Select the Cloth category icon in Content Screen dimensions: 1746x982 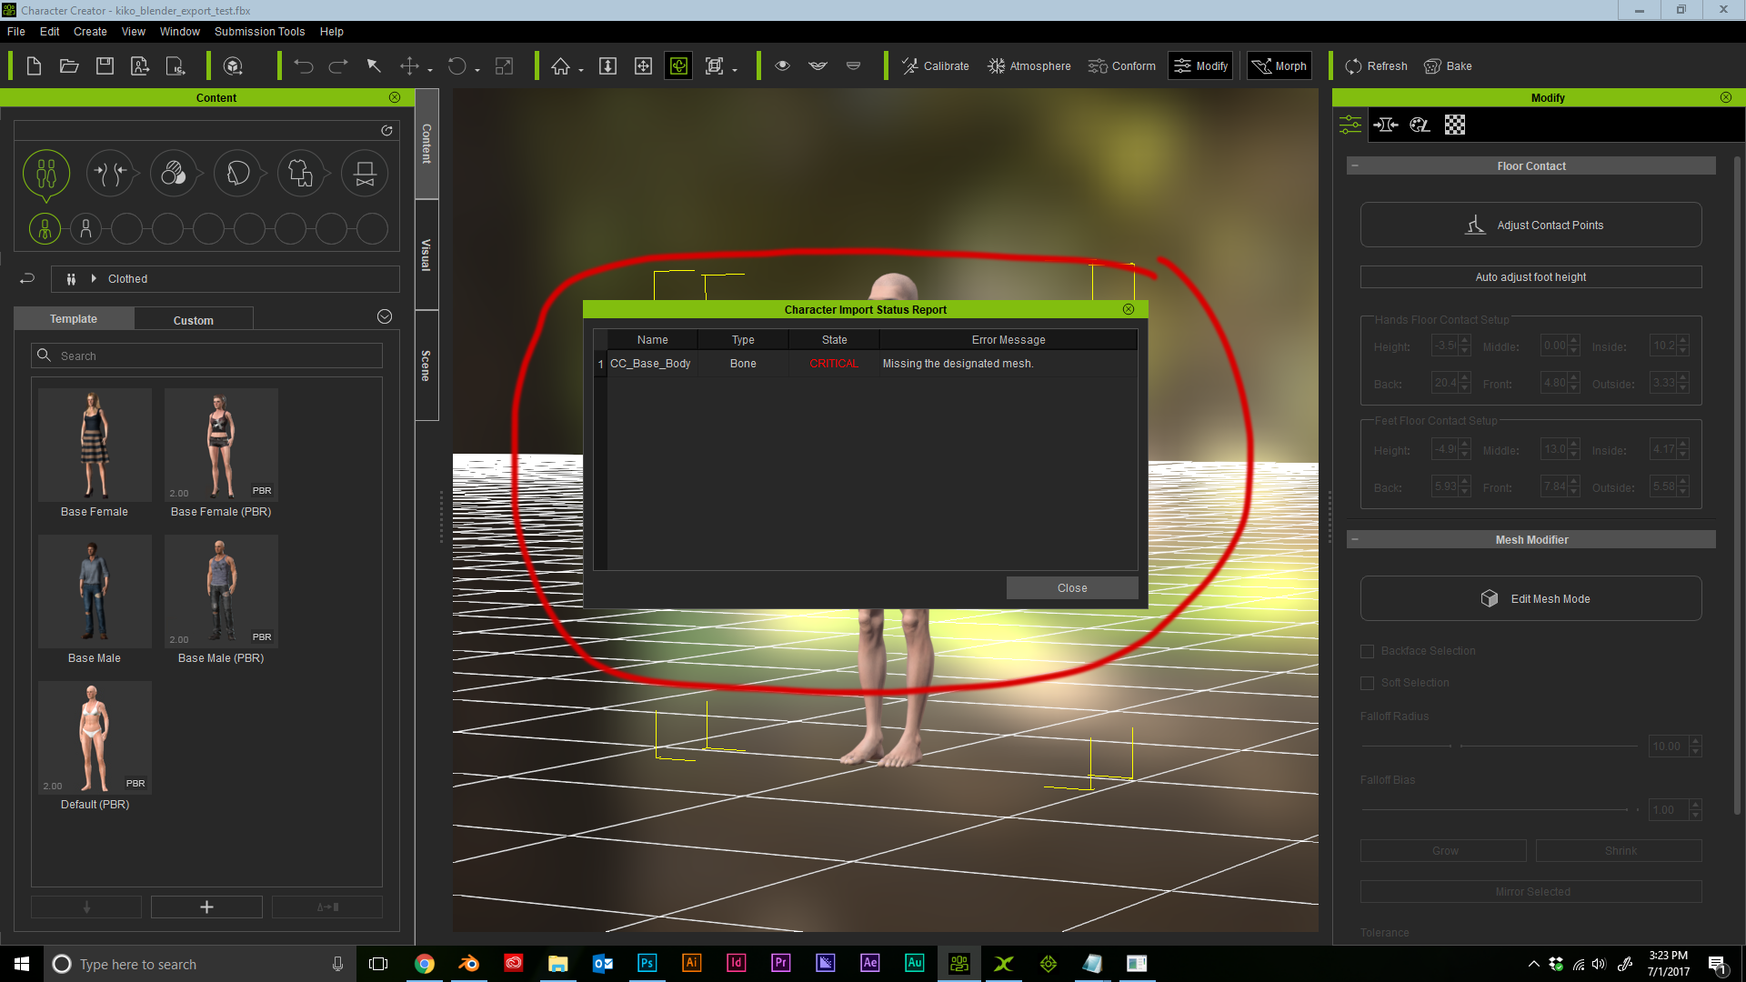[x=301, y=173]
